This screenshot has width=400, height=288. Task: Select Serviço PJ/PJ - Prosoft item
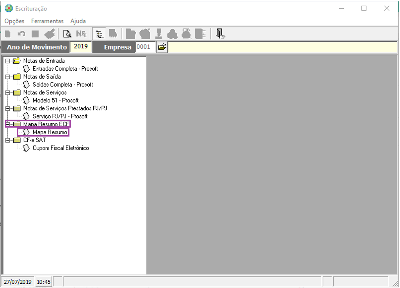pyautogui.click(x=60, y=116)
